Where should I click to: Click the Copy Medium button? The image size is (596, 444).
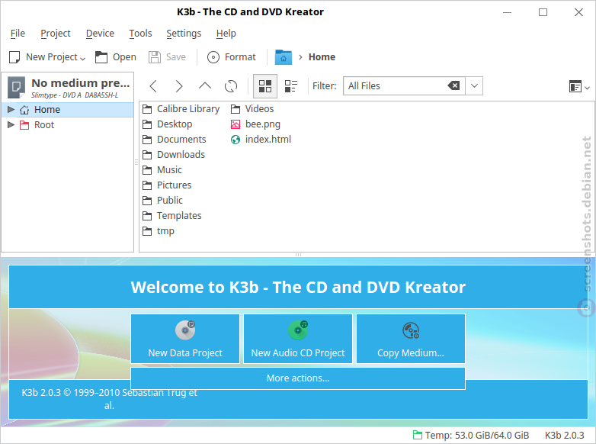[x=411, y=339]
